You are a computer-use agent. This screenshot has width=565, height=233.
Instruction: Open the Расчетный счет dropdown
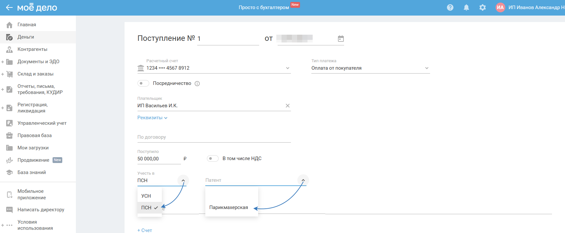214,68
